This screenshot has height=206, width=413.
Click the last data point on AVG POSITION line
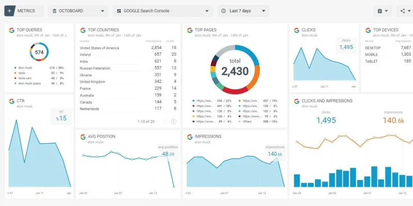point(174,187)
